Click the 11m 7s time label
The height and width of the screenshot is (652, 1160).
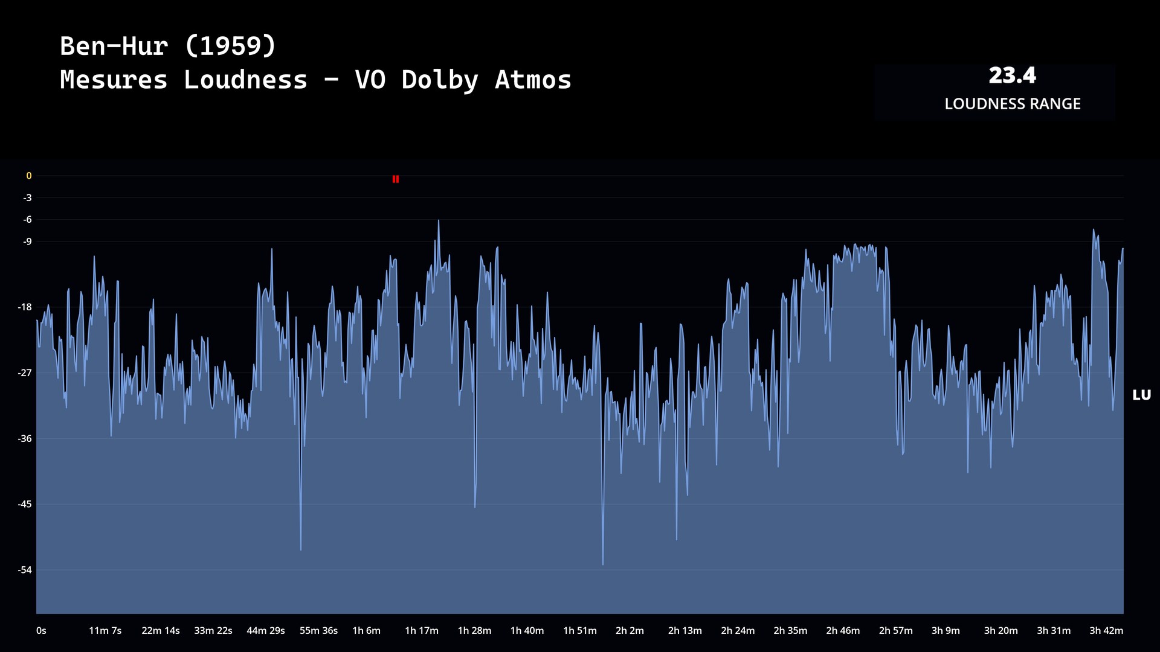coord(105,631)
